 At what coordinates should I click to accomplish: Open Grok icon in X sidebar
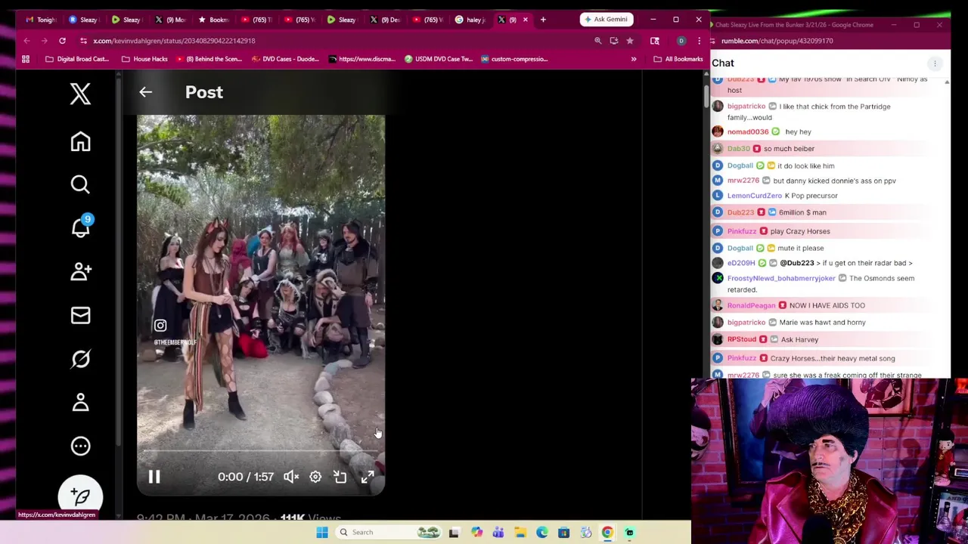coord(80,359)
